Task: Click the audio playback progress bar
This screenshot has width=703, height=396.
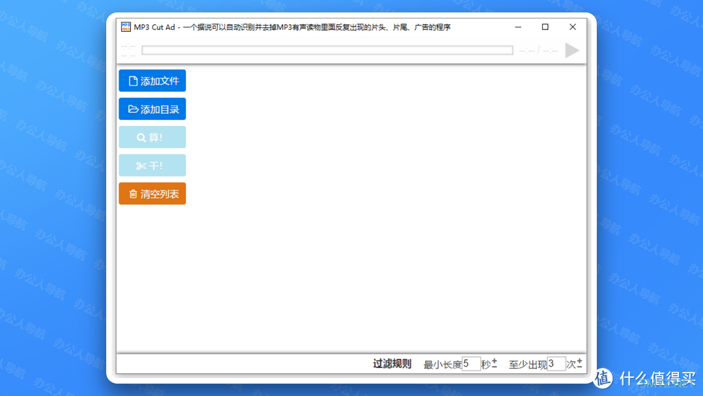Action: 327,50
